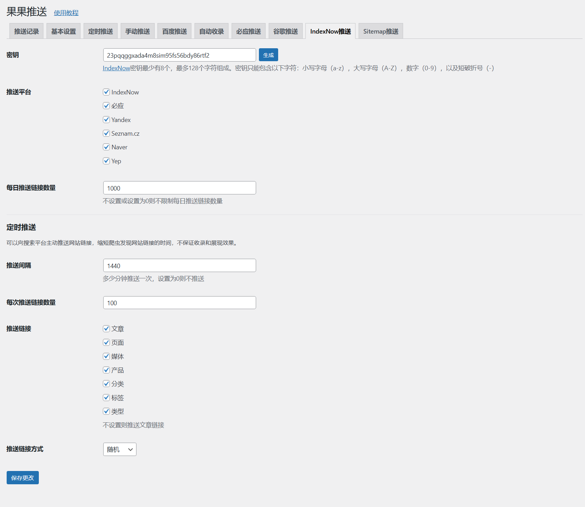
Task: Select the 百度推送 tab
Action: click(174, 31)
